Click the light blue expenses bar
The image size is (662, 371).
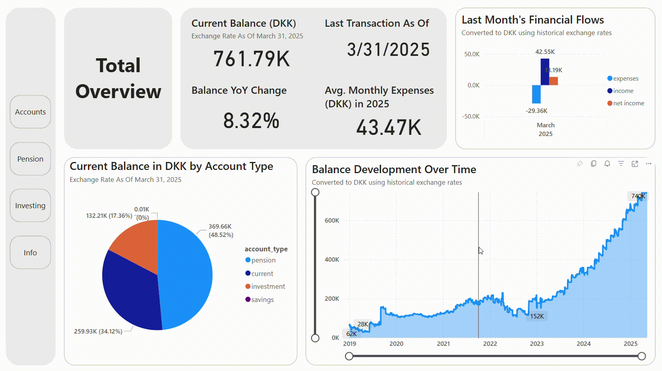[536, 94]
